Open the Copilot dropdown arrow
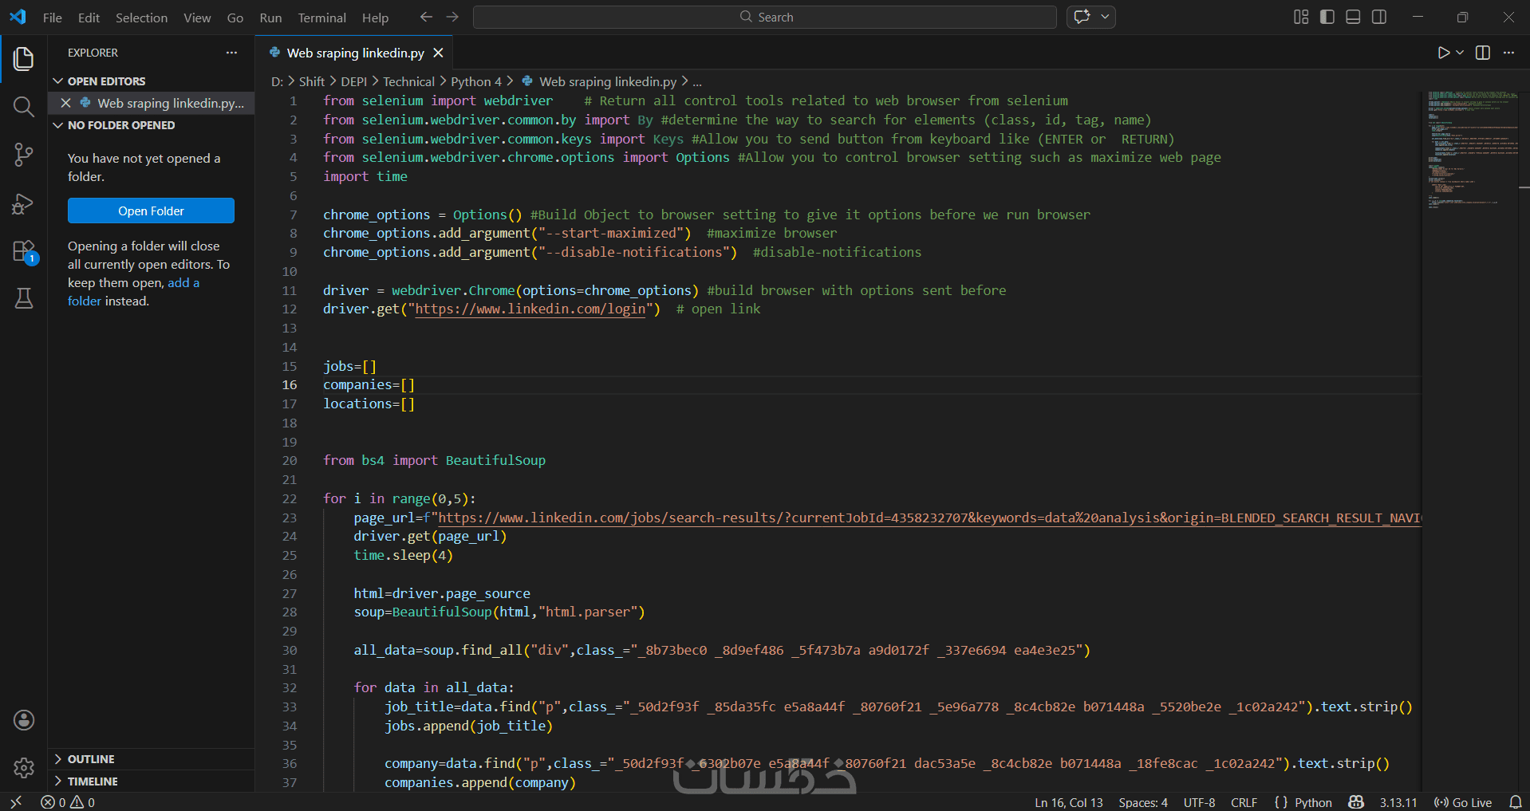The image size is (1530, 811). 1105,17
